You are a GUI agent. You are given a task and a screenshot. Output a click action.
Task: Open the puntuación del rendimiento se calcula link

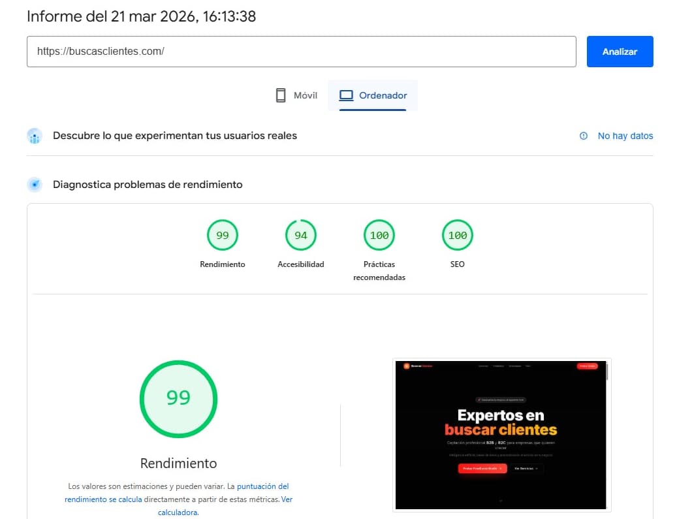(x=176, y=492)
